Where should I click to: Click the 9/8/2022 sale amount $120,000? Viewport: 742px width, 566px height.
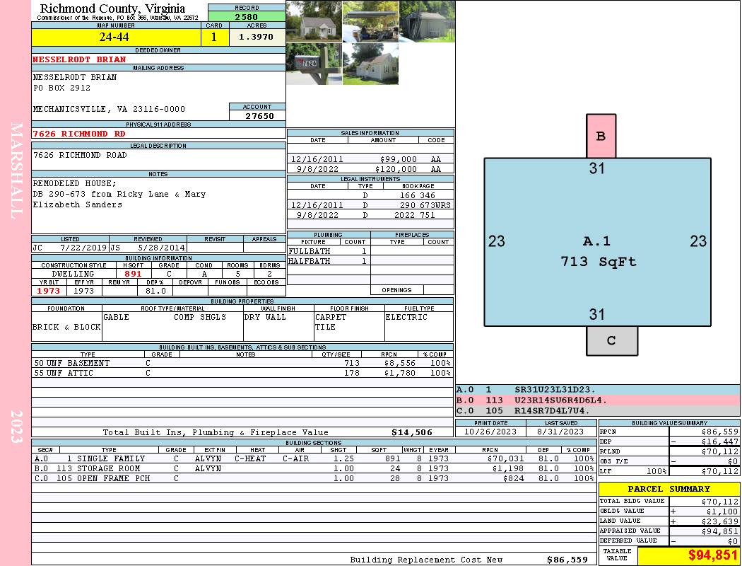[x=396, y=169]
